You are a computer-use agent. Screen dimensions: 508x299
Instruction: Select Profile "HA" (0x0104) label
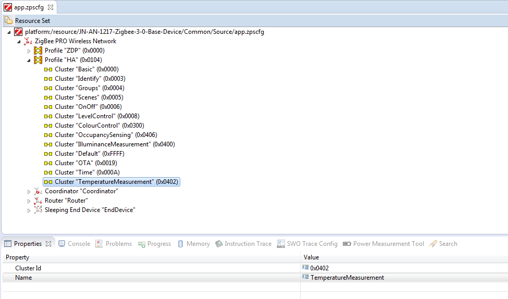point(73,60)
